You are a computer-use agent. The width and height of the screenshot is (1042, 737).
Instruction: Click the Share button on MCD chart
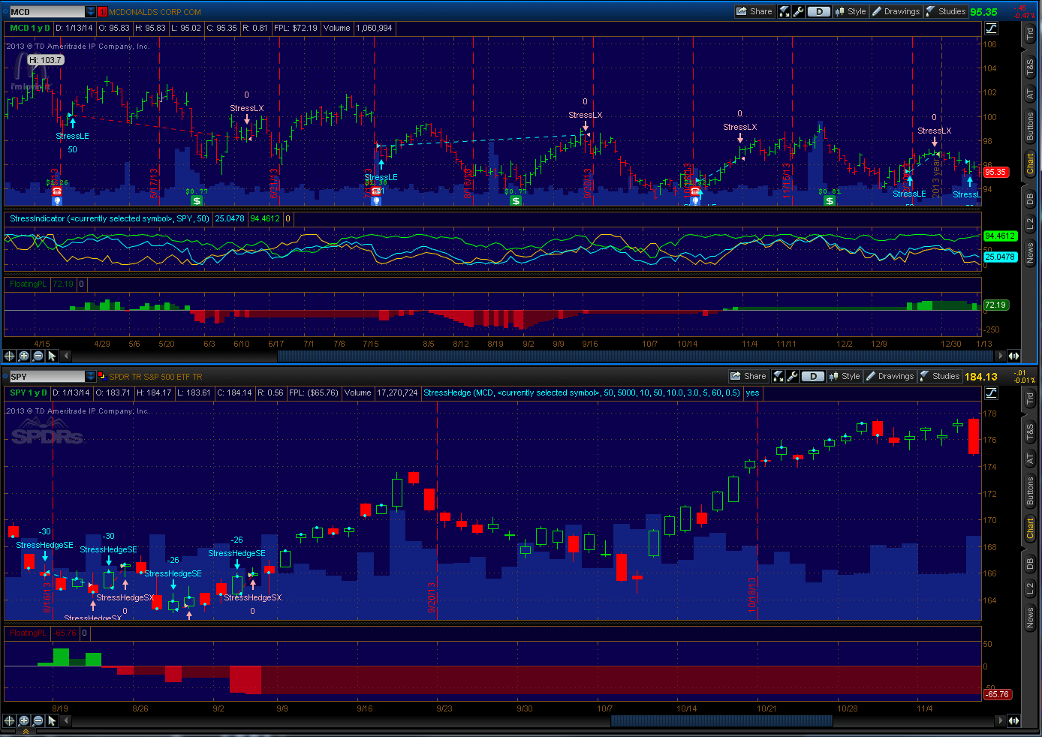(x=754, y=11)
